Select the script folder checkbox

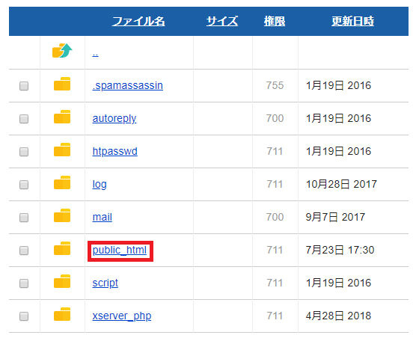pyautogui.click(x=24, y=283)
